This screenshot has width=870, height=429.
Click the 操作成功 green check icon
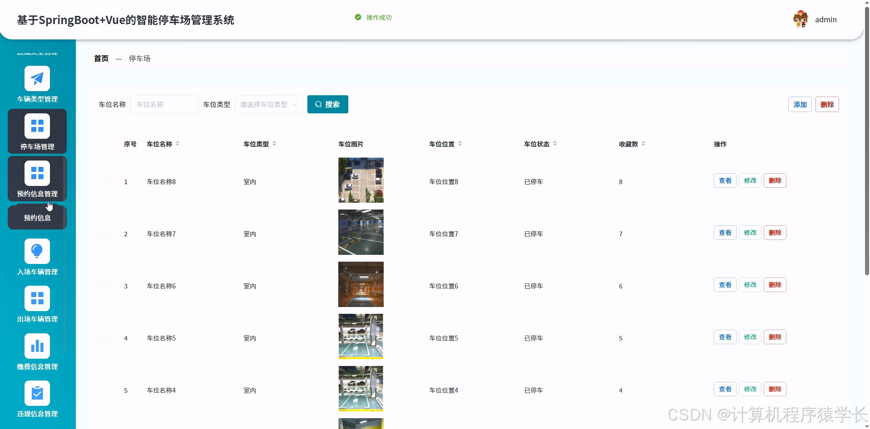click(x=358, y=17)
